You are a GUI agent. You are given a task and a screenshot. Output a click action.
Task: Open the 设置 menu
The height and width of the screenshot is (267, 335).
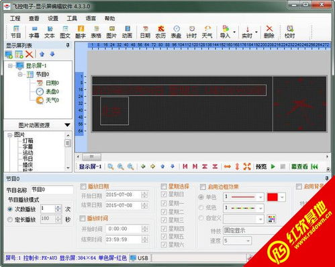(x=53, y=18)
